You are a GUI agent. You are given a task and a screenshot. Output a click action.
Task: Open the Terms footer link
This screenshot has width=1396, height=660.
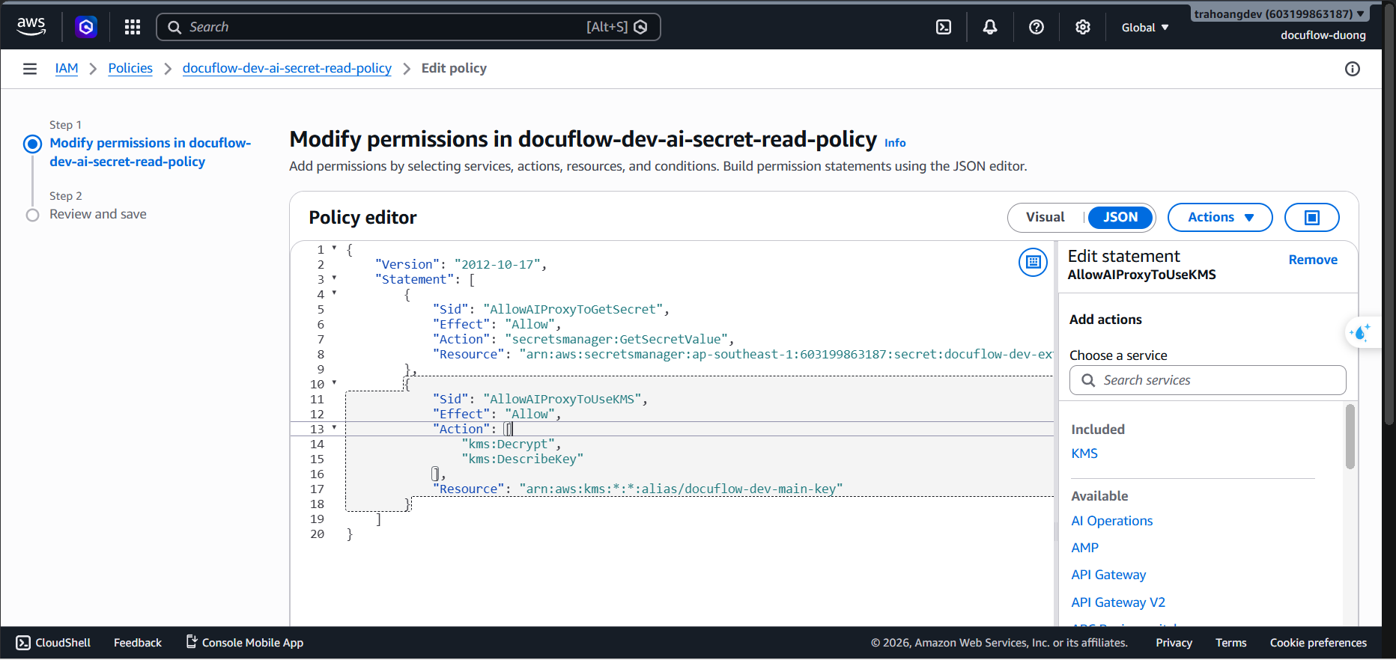click(1231, 643)
